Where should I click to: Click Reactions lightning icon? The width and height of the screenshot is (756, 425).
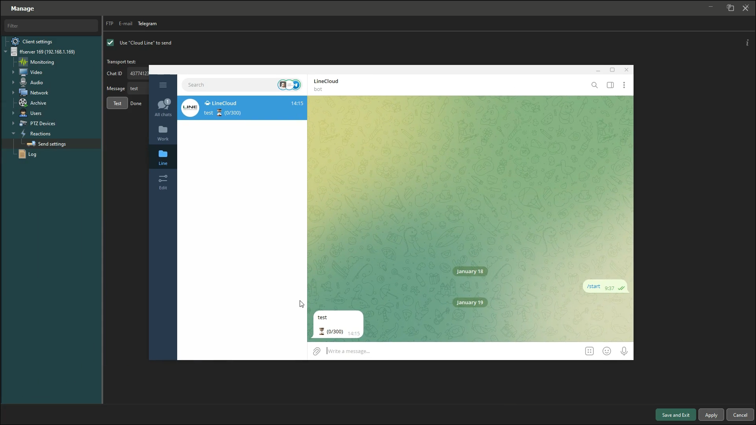pos(23,133)
